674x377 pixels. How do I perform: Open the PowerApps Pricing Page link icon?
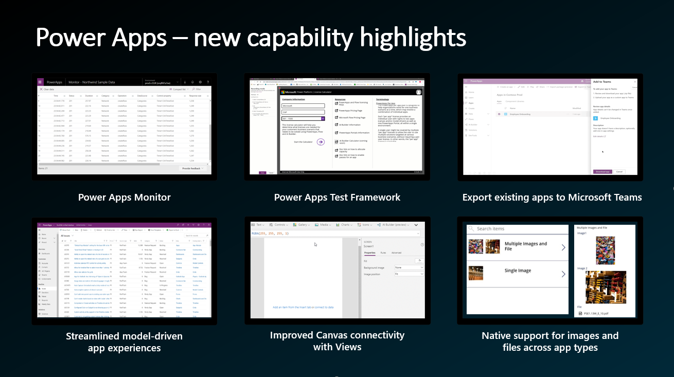[x=336, y=111]
